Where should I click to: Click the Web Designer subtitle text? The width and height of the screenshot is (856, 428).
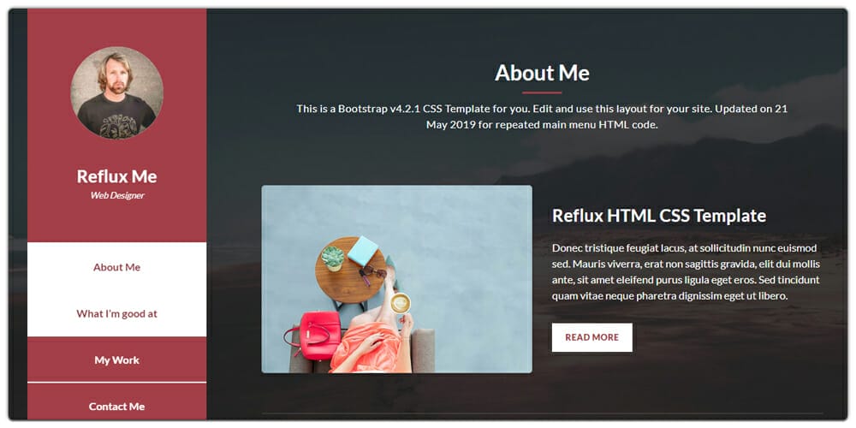116,195
